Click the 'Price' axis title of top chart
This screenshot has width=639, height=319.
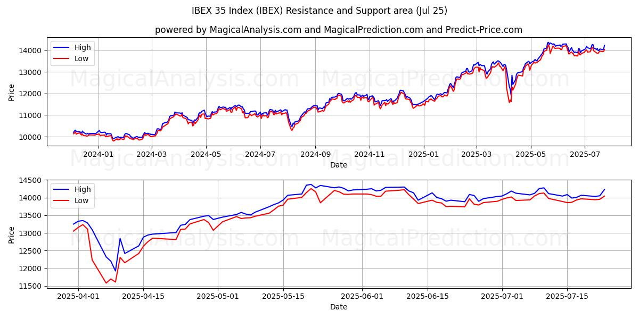tap(12, 93)
